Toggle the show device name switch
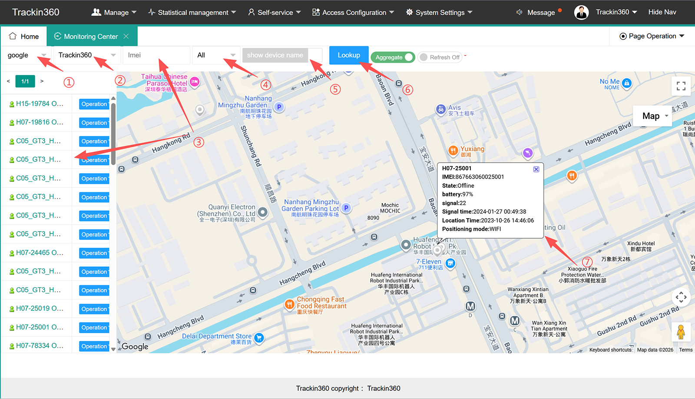 [x=282, y=55]
